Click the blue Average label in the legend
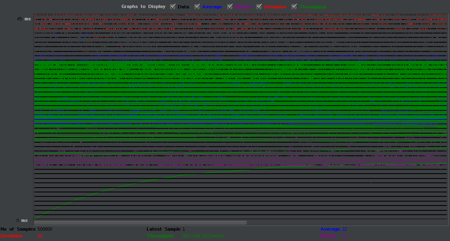Image resolution: width=450 pixels, height=241 pixels. [212, 7]
